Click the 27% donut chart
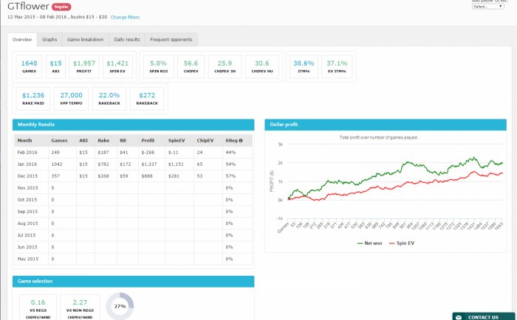Image resolution: width=517 pixels, height=320 pixels. click(x=120, y=307)
